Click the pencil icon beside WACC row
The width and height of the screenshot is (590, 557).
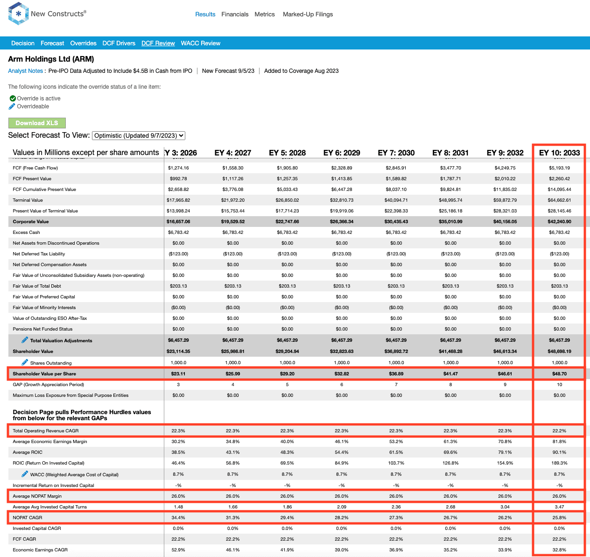tap(25, 474)
